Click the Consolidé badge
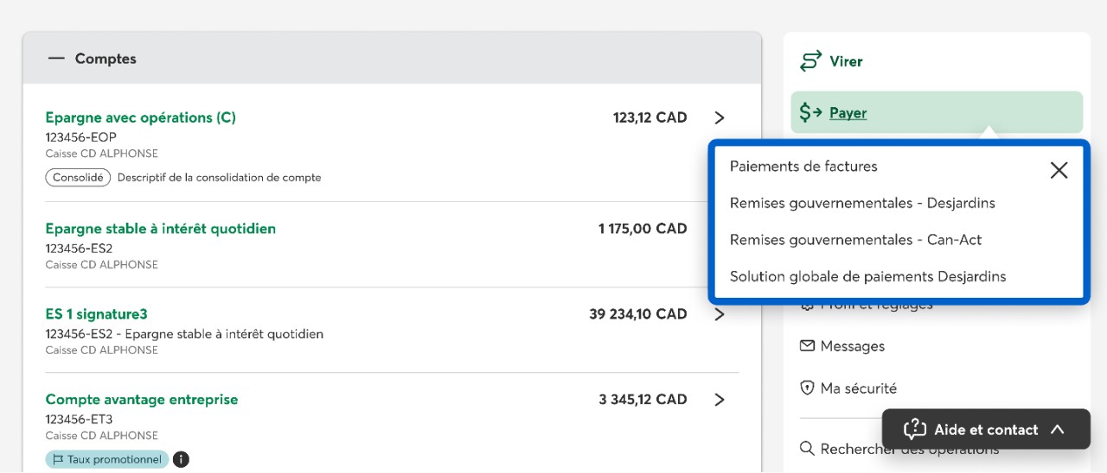Screen dimensions: 1107x473 point(78,178)
